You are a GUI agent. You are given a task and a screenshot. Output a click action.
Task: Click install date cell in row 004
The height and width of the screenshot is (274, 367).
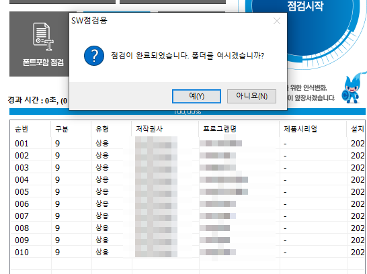point(358,180)
